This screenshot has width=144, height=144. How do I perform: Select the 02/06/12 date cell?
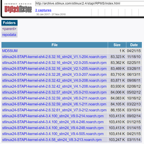[134, 86]
